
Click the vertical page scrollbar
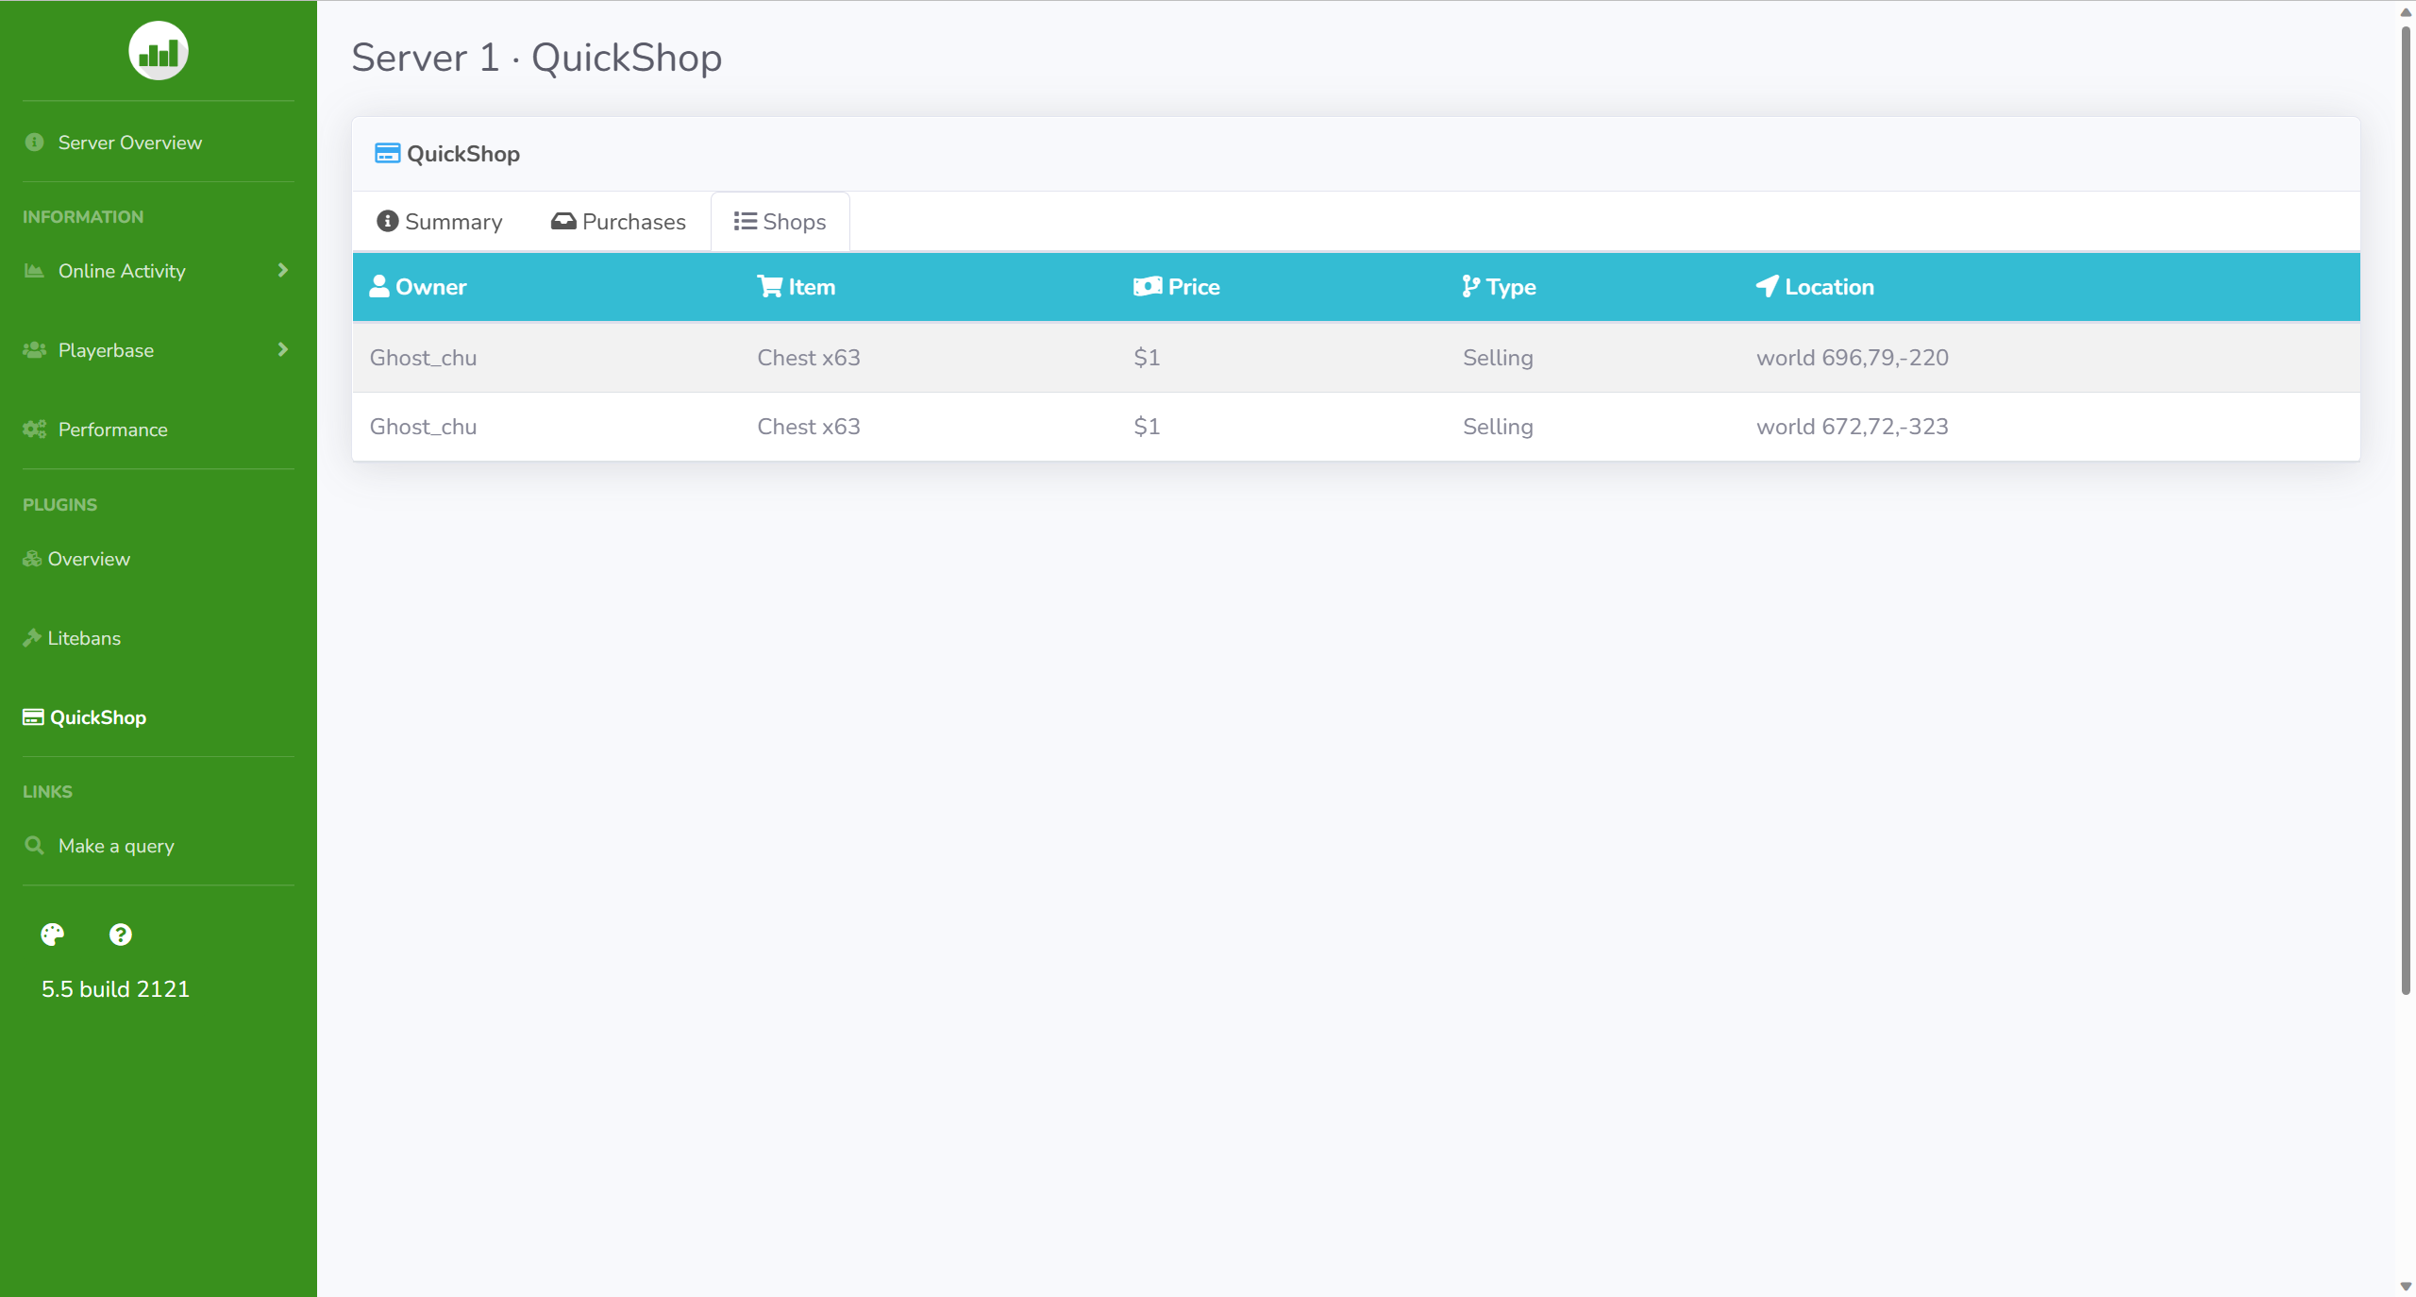(2406, 510)
